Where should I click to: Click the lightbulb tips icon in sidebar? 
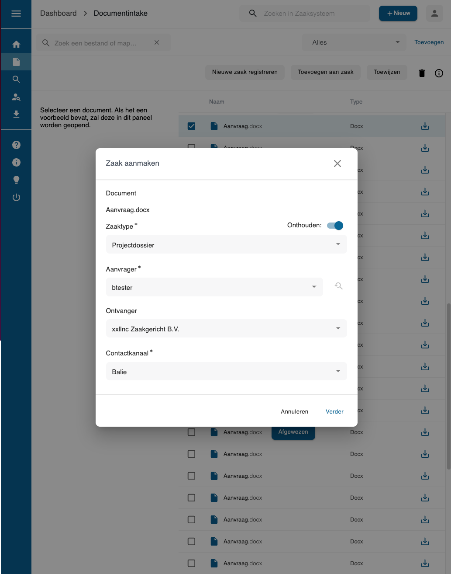[16, 180]
